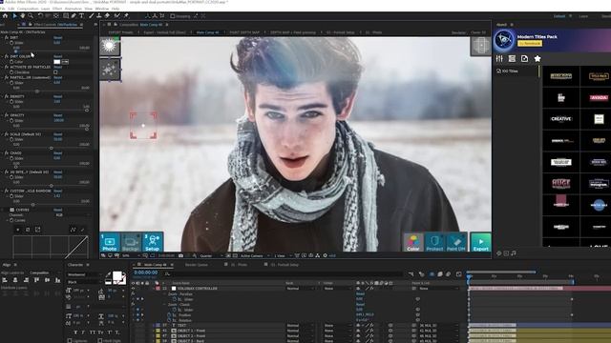Open the Composition menu
This screenshot has width=611, height=343.
click(28, 9)
